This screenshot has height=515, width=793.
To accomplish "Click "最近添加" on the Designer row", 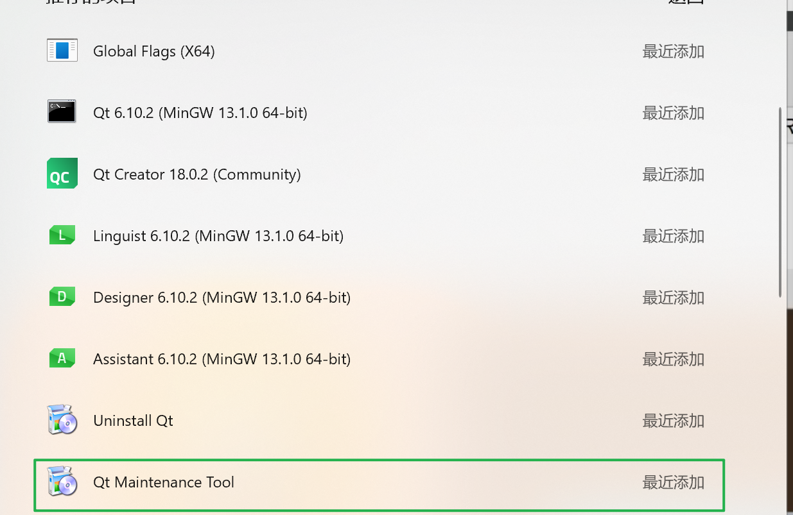I will click(x=674, y=298).
